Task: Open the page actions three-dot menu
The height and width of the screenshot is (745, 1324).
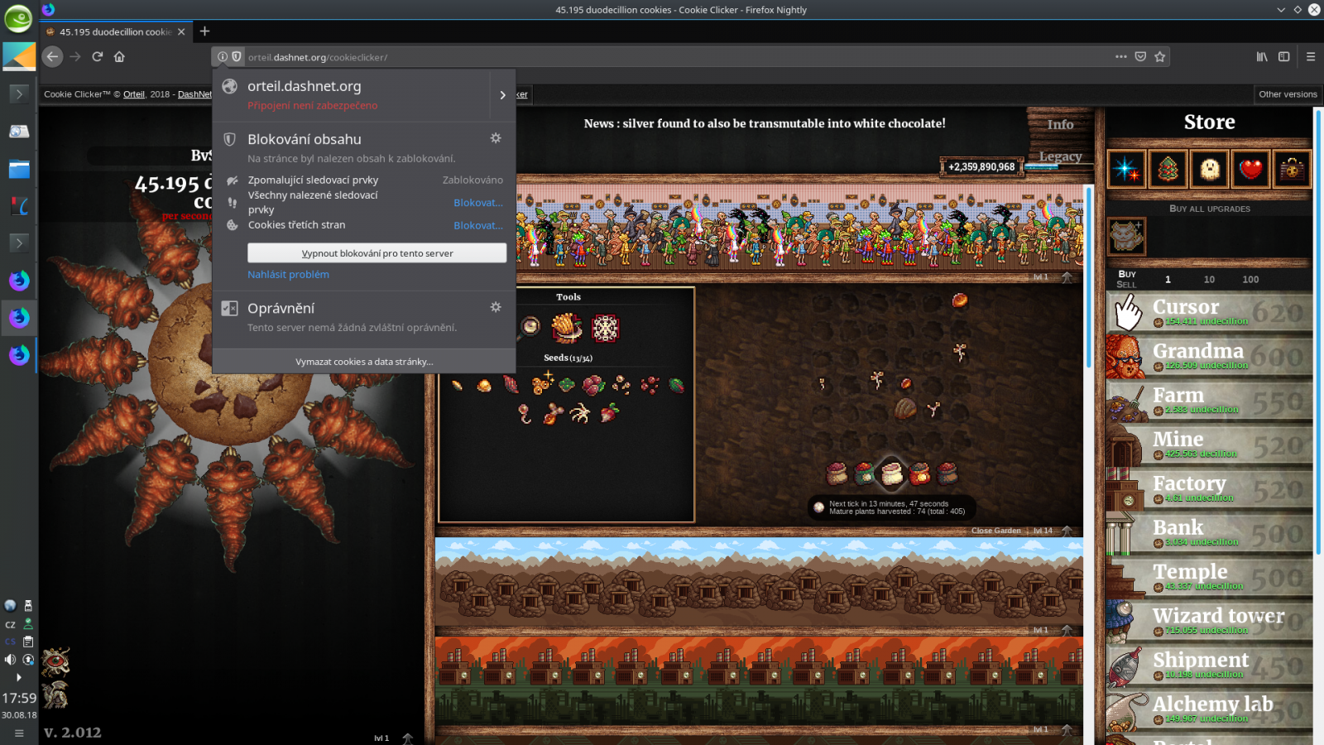Action: (x=1120, y=56)
